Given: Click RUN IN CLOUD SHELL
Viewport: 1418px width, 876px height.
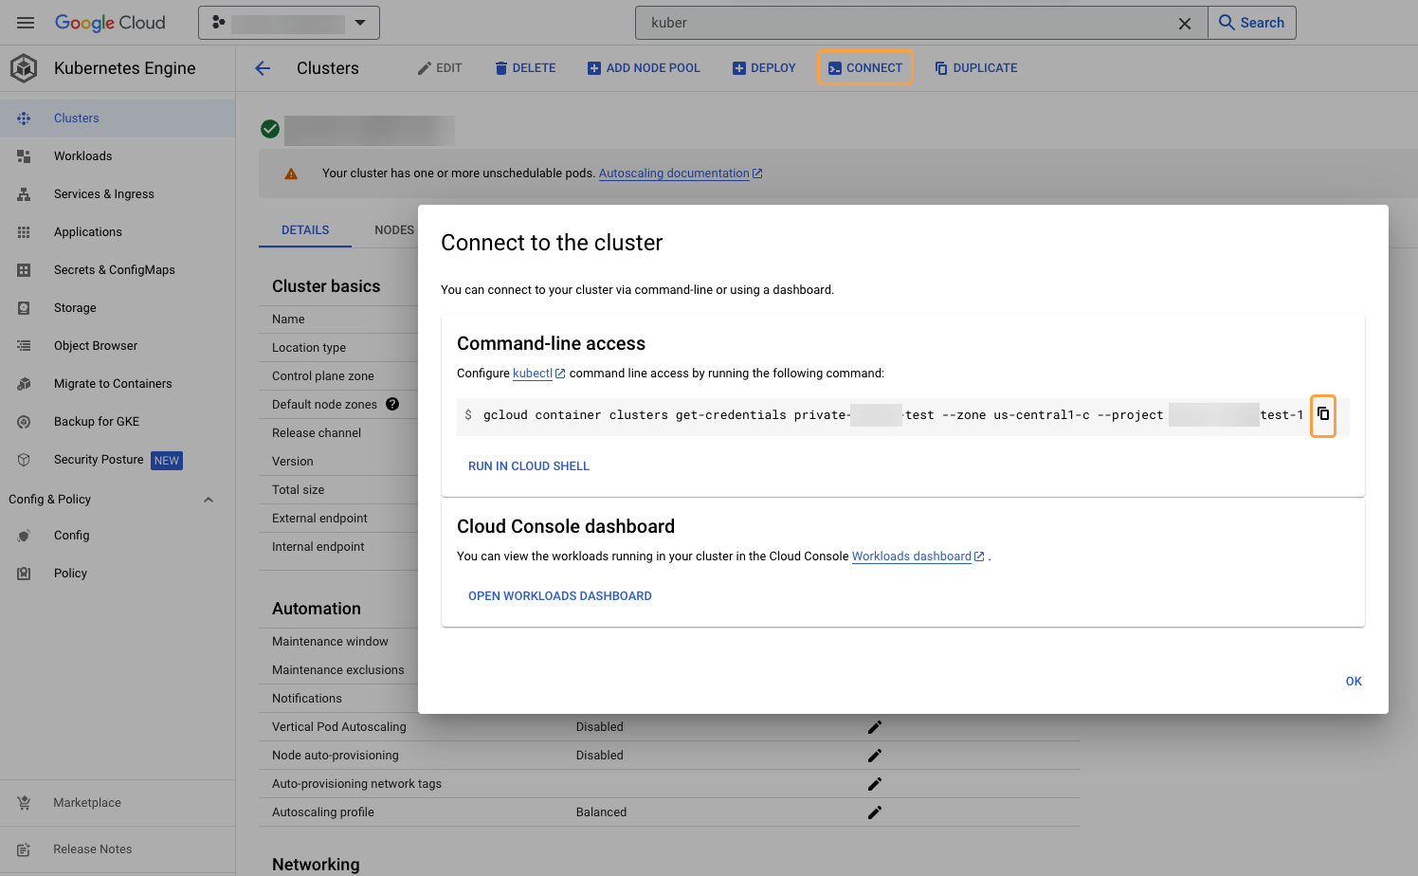Looking at the screenshot, I should click(528, 465).
